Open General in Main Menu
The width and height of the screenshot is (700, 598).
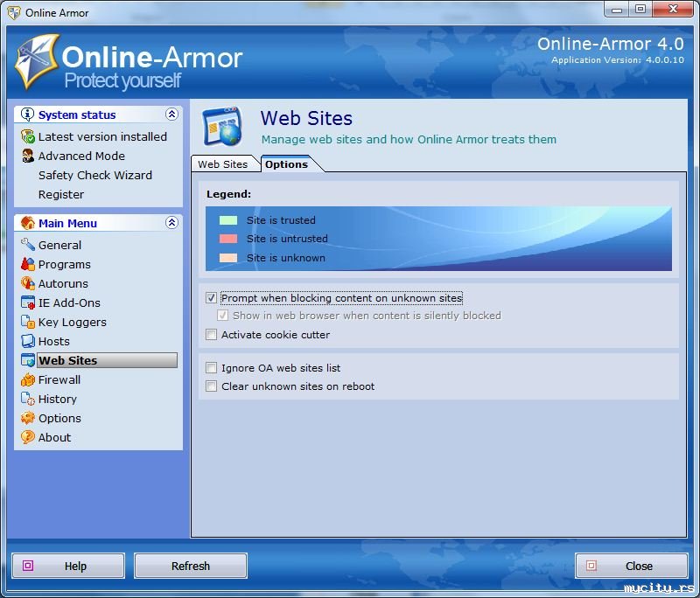(59, 245)
